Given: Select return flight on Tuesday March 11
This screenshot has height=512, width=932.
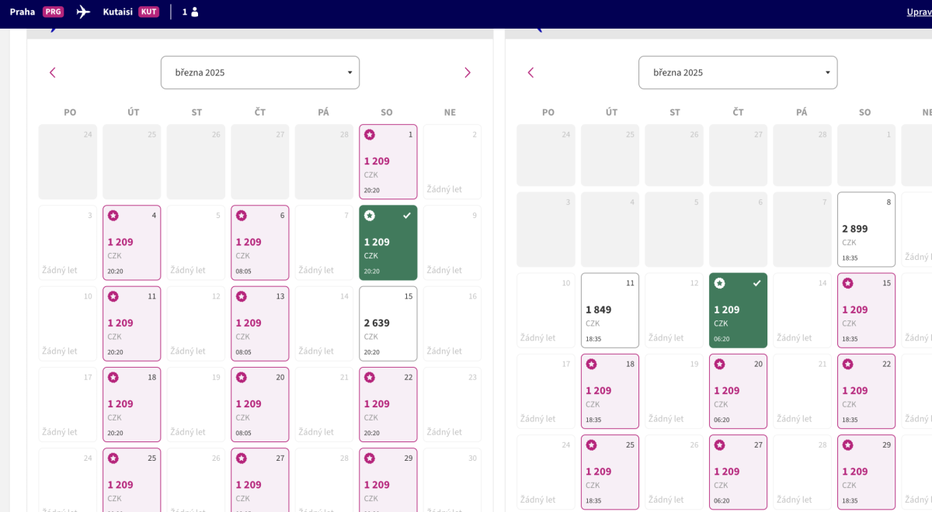Looking at the screenshot, I should pos(610,310).
